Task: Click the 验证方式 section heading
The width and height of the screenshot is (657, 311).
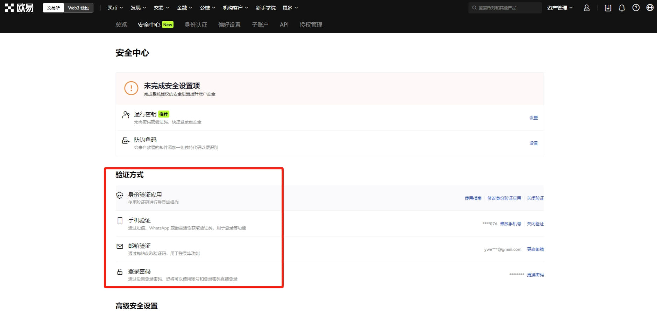Action: (x=129, y=175)
